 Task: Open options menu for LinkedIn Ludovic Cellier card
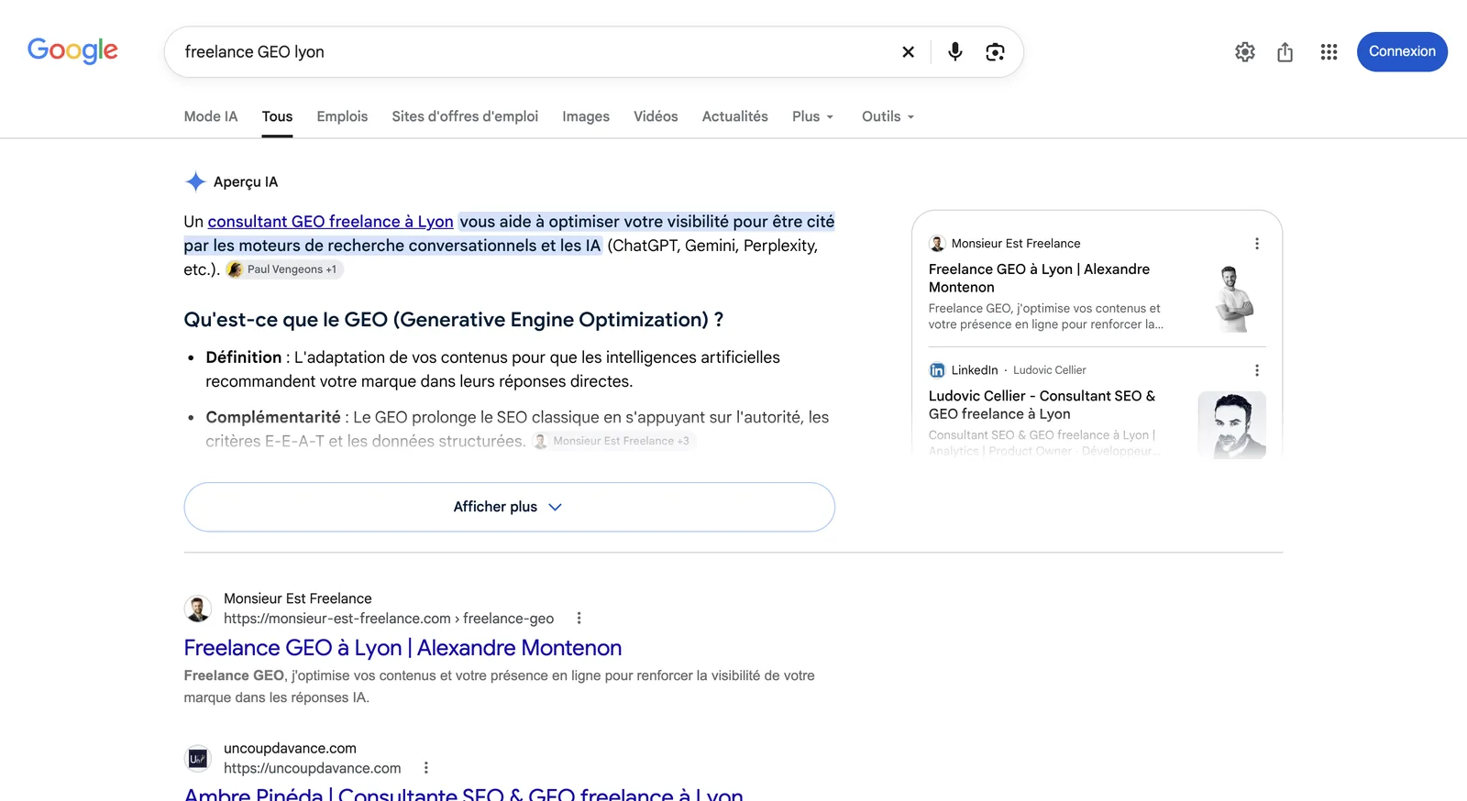pos(1257,370)
